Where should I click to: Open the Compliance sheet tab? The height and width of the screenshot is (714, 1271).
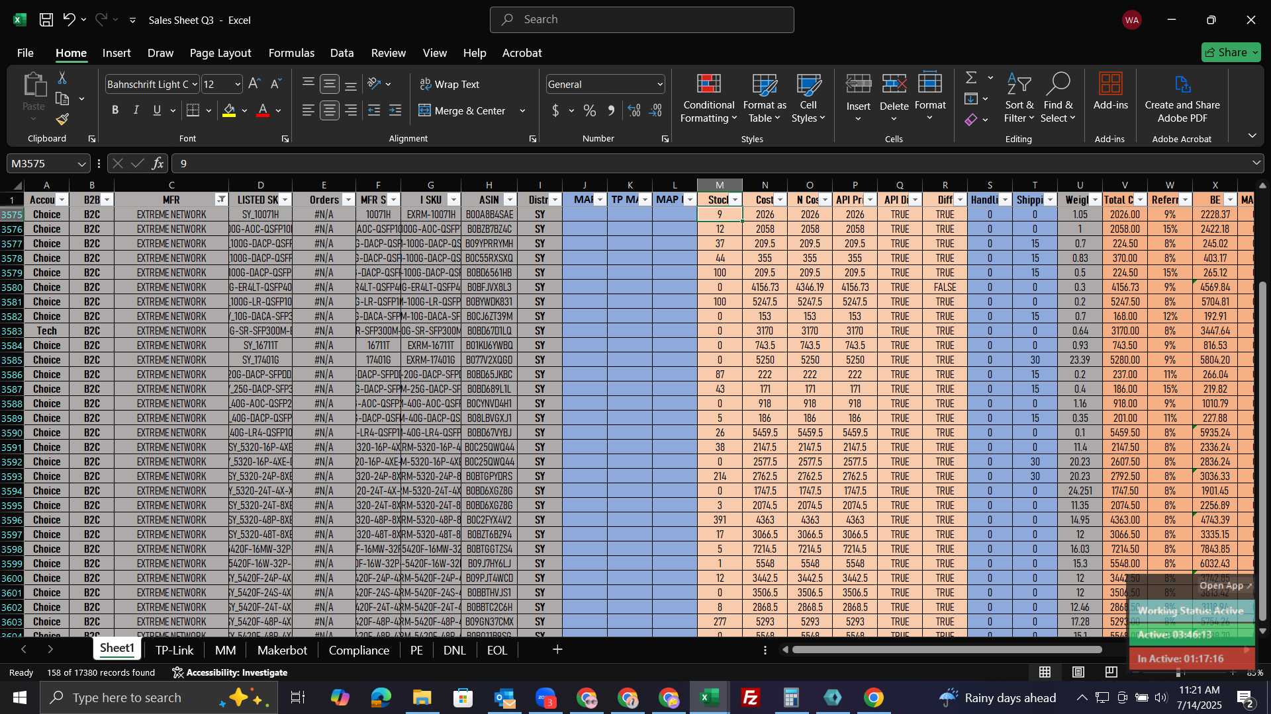359,650
